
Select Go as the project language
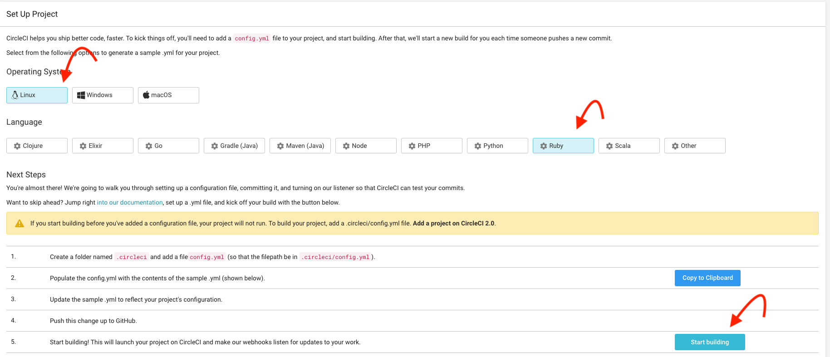(168, 146)
